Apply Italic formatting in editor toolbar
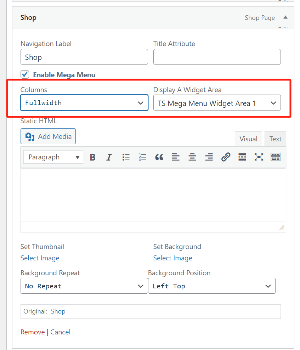 click(109, 157)
